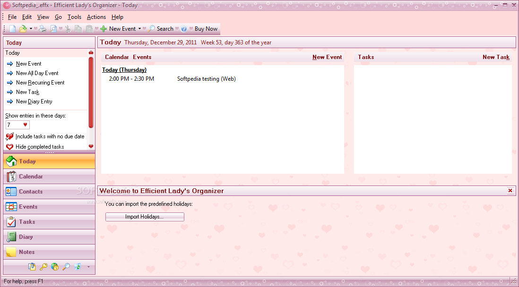519x287 pixels.
Task: Select the Softpedia testing (Web) event
Action: [206, 79]
